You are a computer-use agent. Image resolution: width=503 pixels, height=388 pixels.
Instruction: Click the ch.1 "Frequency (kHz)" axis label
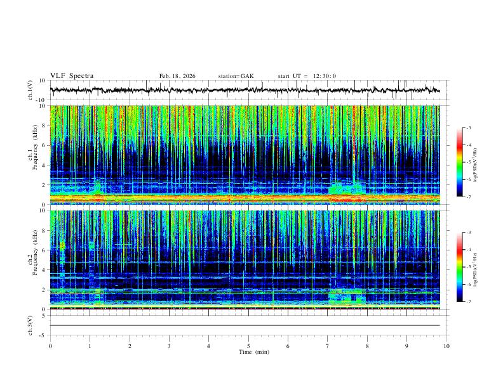(x=35, y=147)
